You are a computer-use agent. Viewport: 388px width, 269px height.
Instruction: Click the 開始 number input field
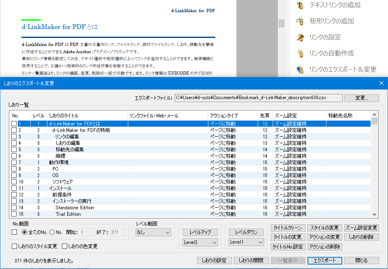pos(86,232)
